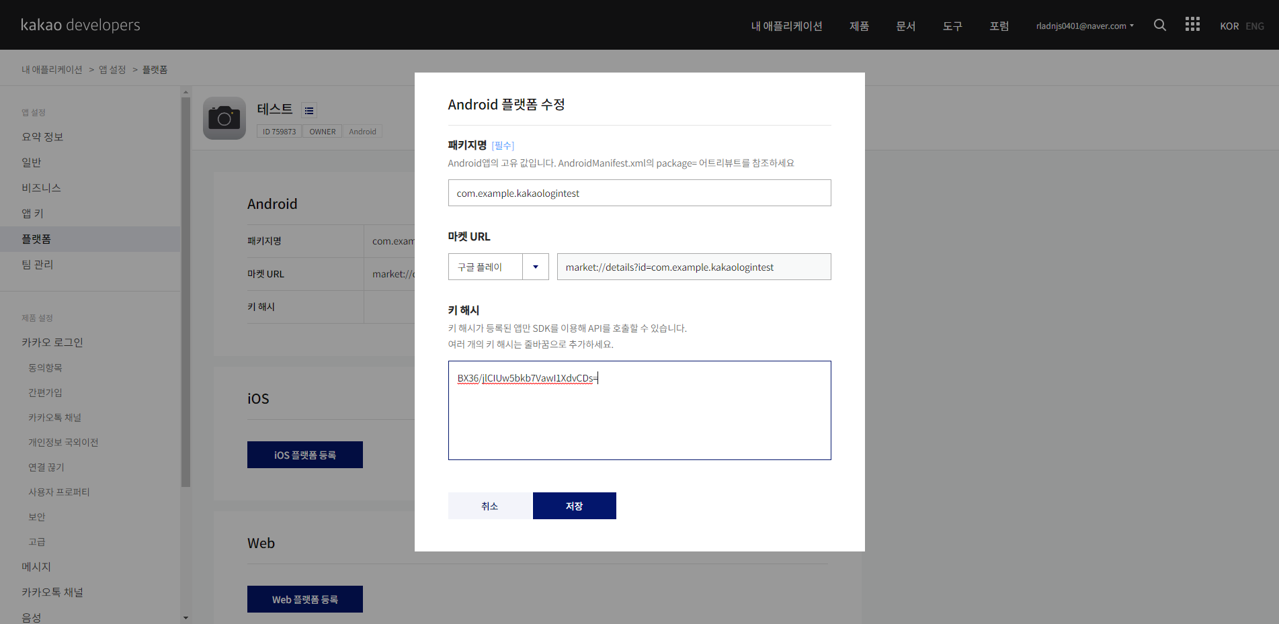Click the 패키지명 input field
Image resolution: width=1279 pixels, height=624 pixels.
pyautogui.click(x=639, y=193)
